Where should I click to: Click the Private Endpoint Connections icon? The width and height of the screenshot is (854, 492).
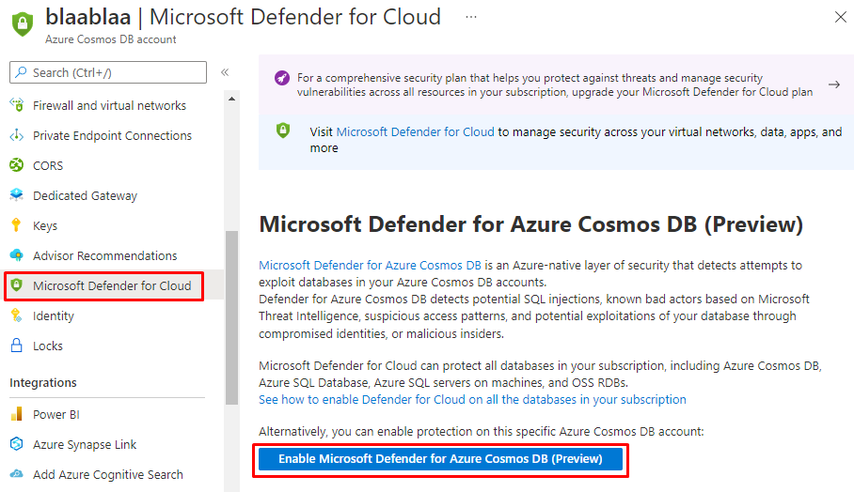[16, 135]
